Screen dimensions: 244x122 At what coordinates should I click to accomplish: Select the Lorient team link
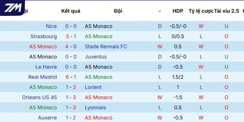point(93,87)
